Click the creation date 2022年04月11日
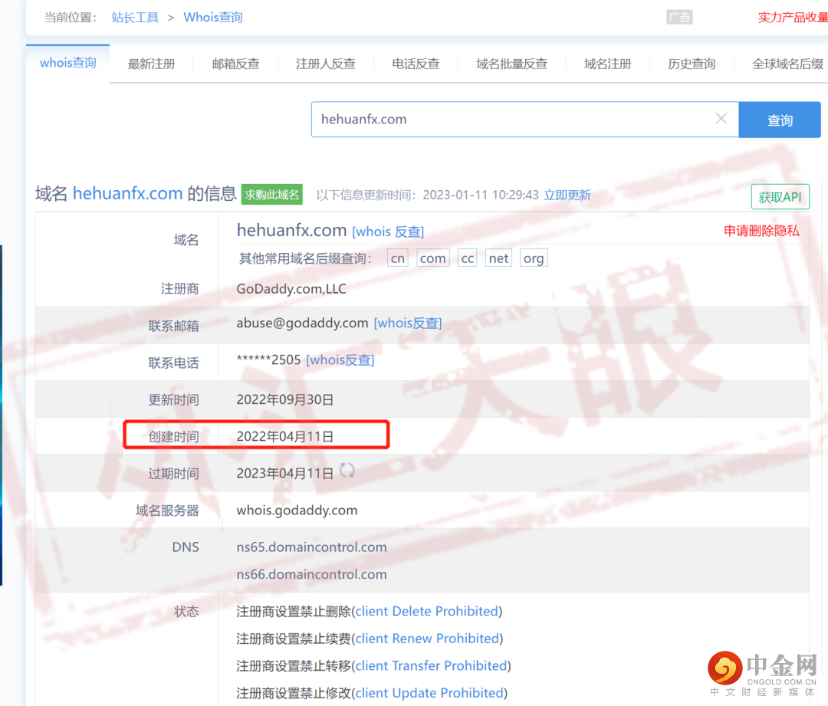The width and height of the screenshot is (828, 706). click(284, 437)
